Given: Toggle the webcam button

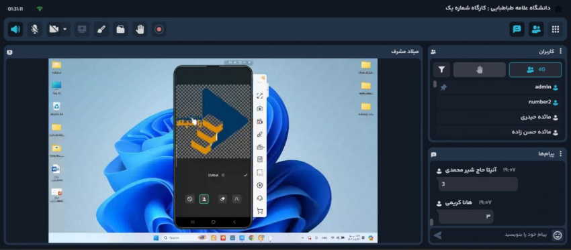Looking at the screenshot, I should 54,29.
